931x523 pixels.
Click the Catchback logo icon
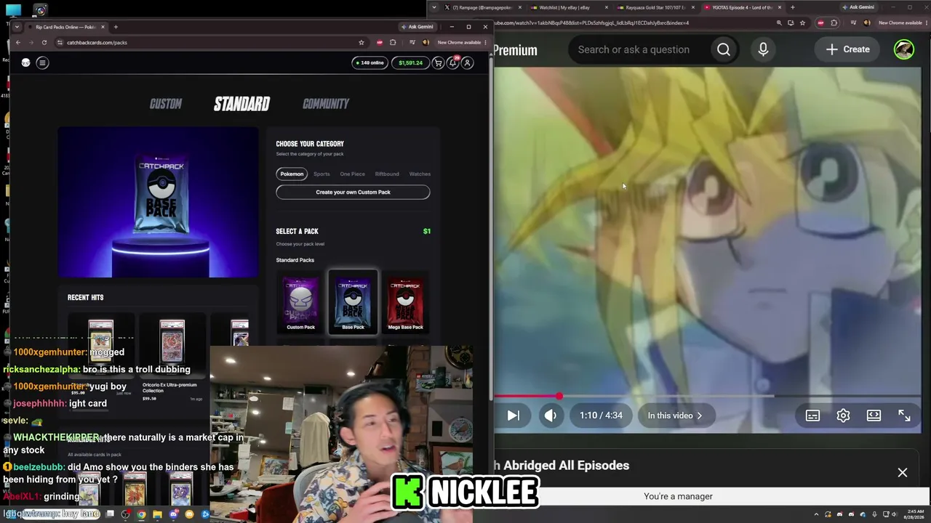coord(25,62)
